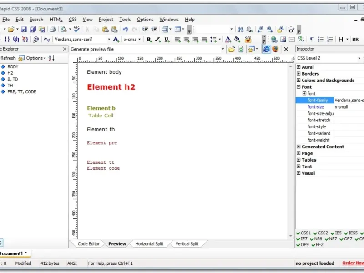Open the CSS menu
Screen dimensions: 364x273
(73, 20)
